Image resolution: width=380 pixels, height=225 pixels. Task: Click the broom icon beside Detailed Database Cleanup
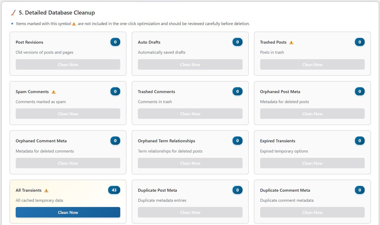(13, 13)
